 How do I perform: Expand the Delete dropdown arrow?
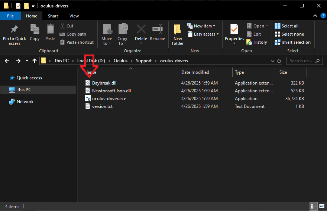141,43
